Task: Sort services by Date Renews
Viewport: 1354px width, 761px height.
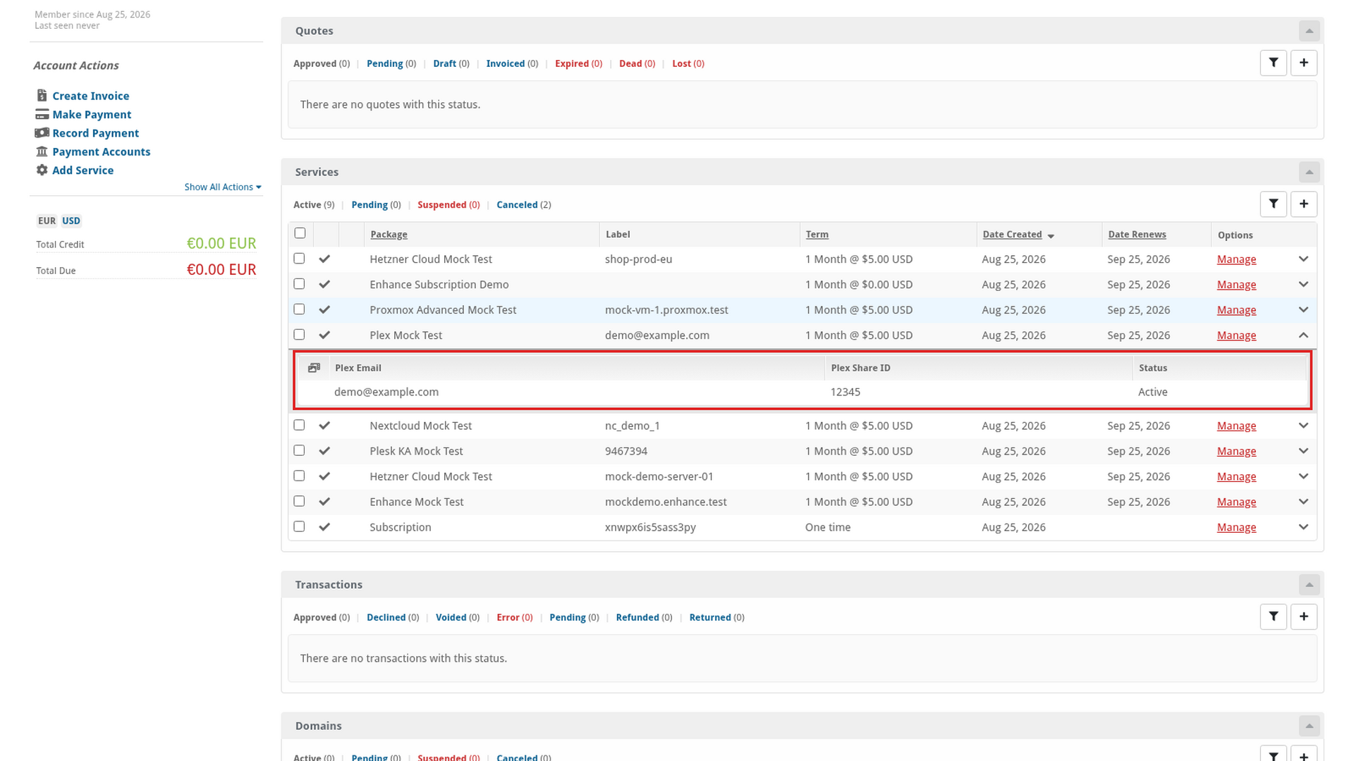Action: coord(1137,235)
